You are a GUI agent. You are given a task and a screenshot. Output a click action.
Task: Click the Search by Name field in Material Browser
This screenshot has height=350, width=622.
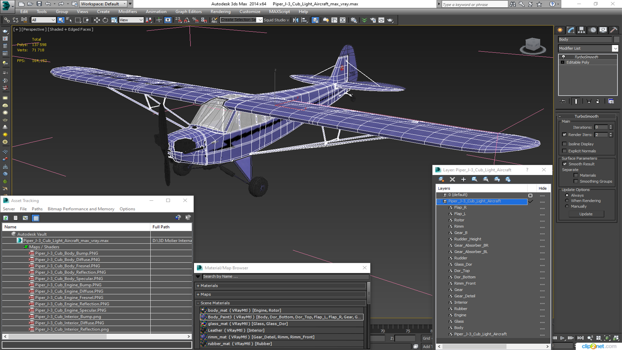click(285, 276)
